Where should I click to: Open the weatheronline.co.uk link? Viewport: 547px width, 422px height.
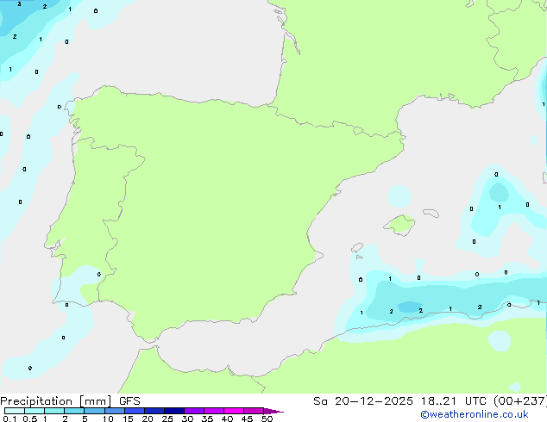click(x=475, y=414)
